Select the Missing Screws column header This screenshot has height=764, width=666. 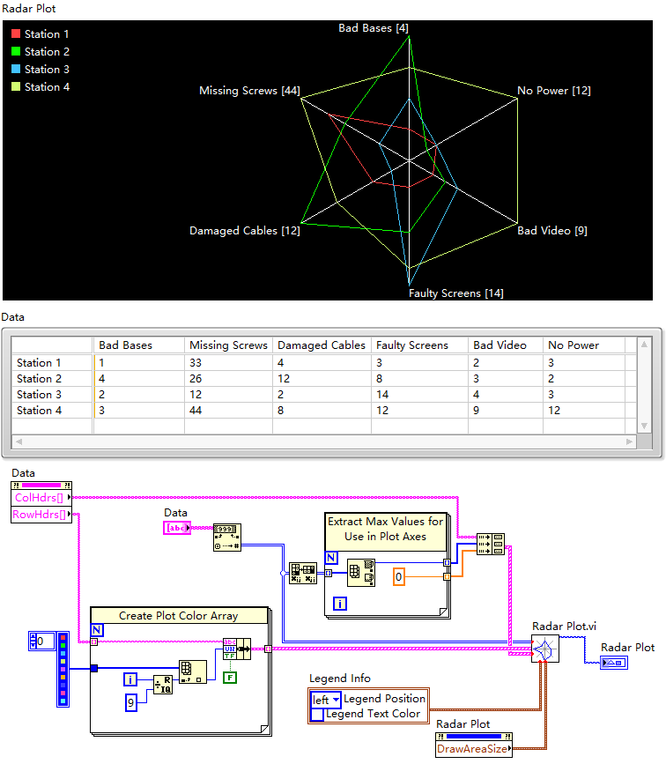click(228, 345)
